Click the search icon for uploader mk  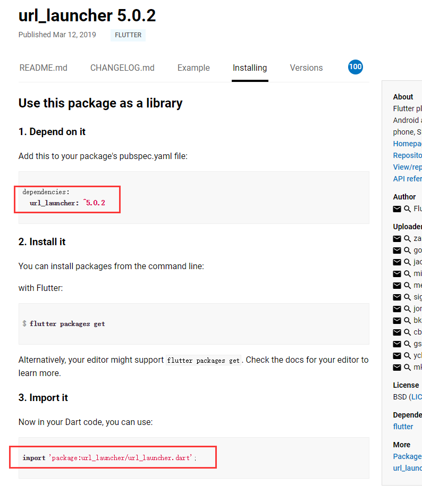click(x=407, y=367)
